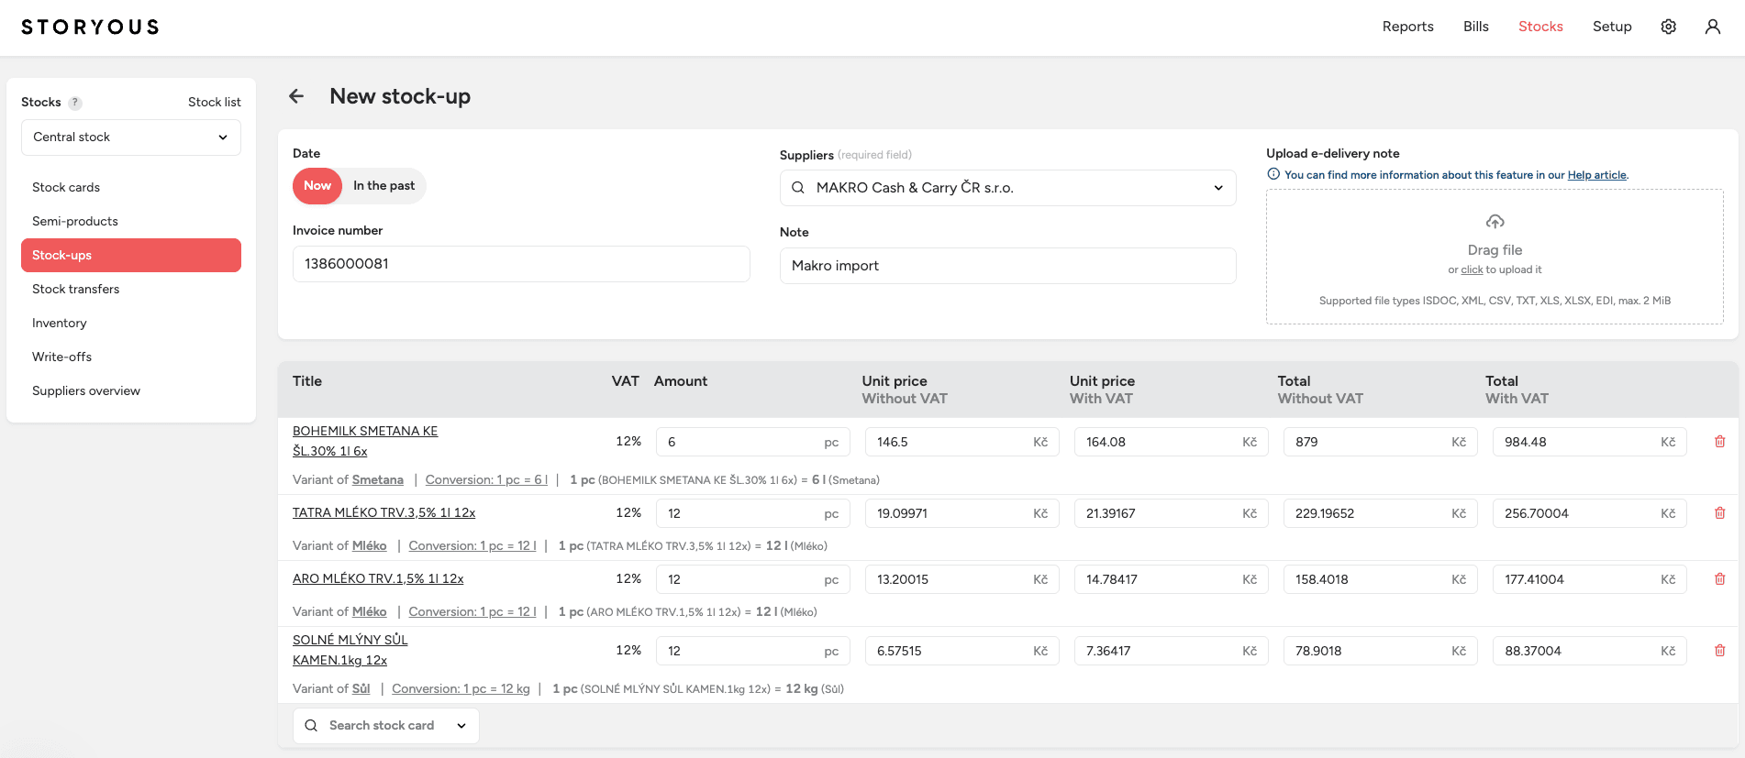Click the Smetana variant link
Screen dimensions: 1745x758
(x=377, y=479)
